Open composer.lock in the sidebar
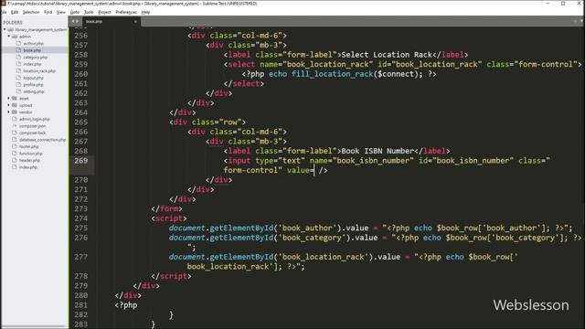Screen dimensions: 585x329 pos(33,133)
